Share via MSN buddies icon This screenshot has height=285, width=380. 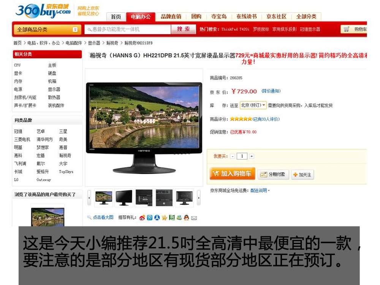pos(179,218)
